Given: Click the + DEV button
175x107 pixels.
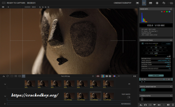Looking at the screenshot, I should [167, 44].
